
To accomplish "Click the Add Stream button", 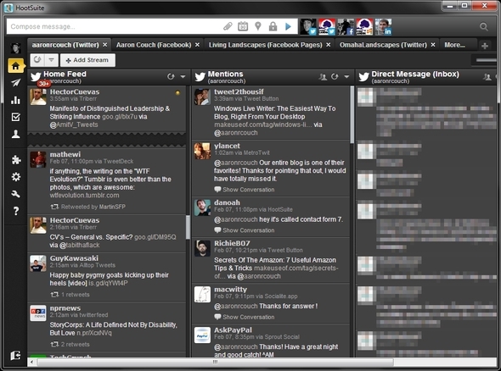I will [87, 60].
